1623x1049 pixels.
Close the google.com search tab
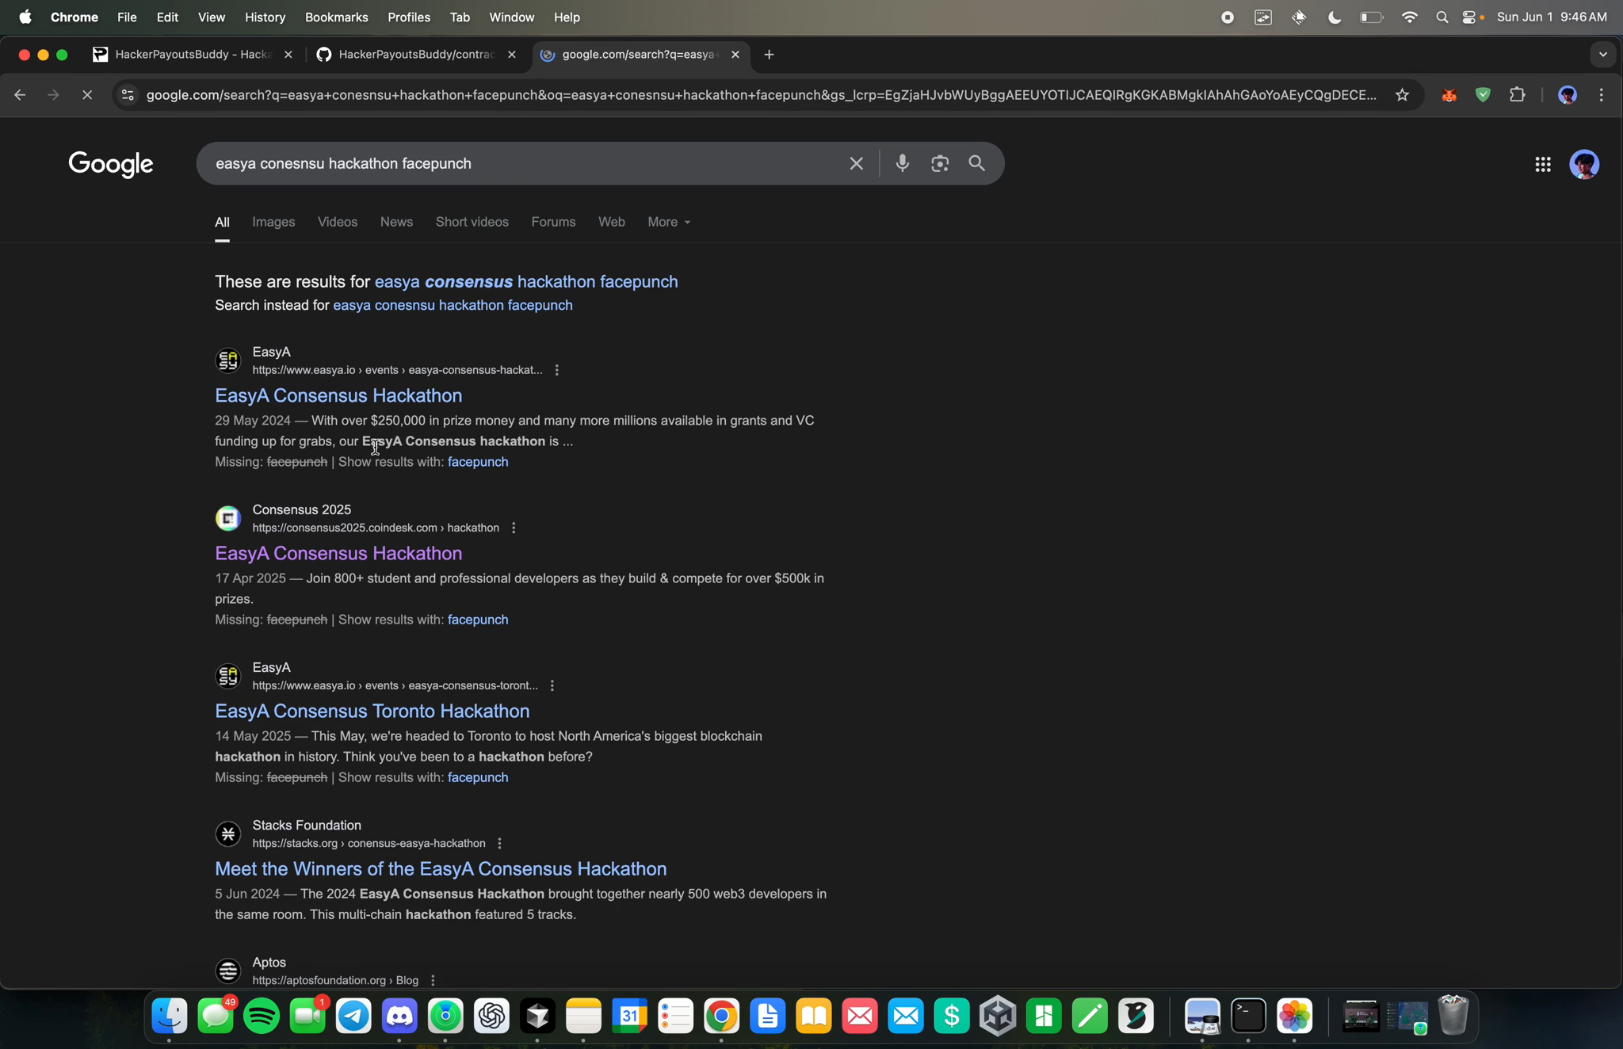pos(735,55)
